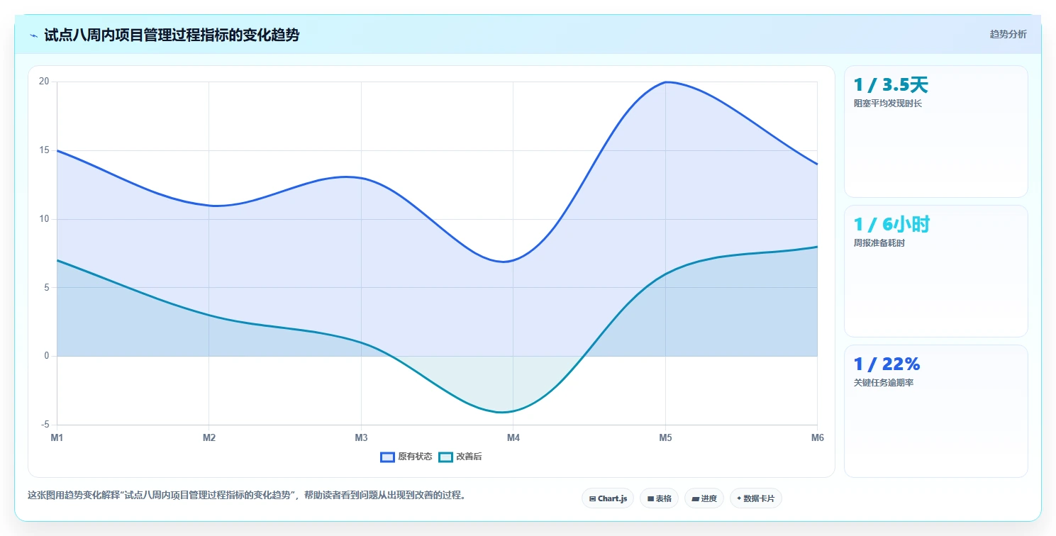The width and height of the screenshot is (1056, 536).
Task: Click the chart description text at bottom
Action: 248,496
